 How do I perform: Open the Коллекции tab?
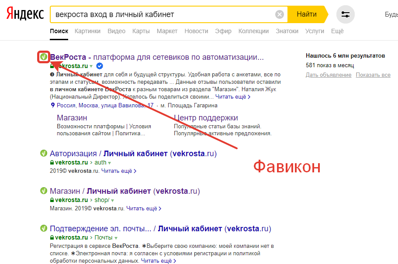pos(253,31)
